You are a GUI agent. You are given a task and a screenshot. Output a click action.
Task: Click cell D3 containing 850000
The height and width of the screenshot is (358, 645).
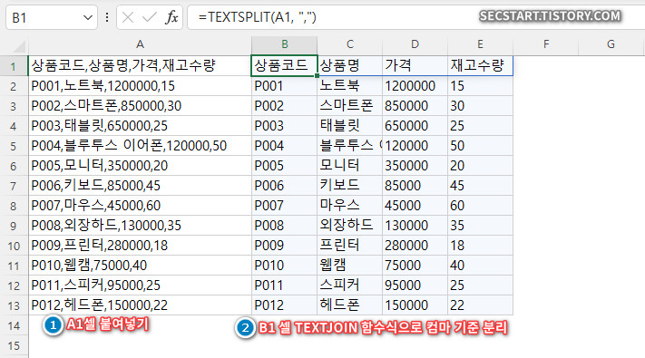point(415,106)
